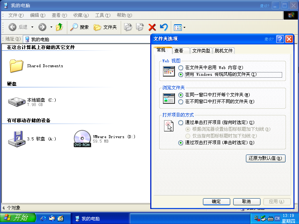This screenshot has height=224, width=299.
Task: Open the 编辑 (E) menu
Action: point(38,15)
